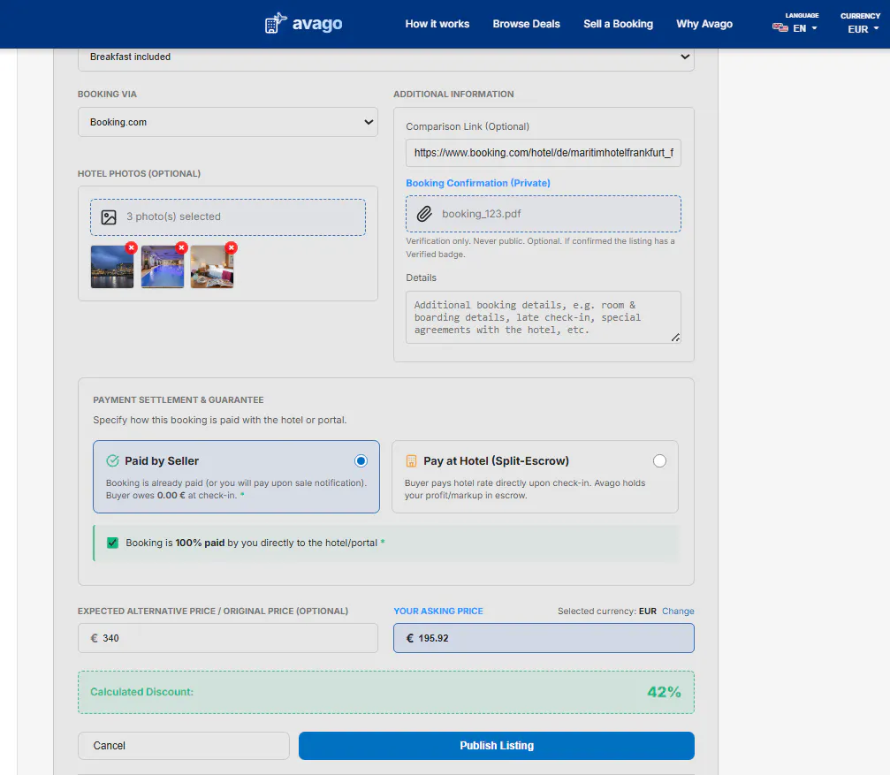Open the swimming pool photo thumbnail
The image size is (890, 775).
[x=163, y=267]
